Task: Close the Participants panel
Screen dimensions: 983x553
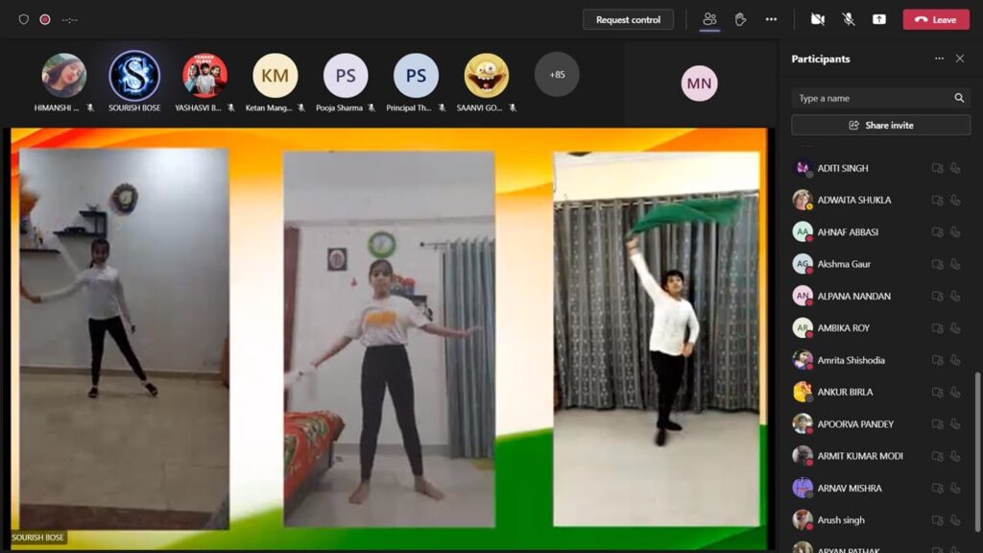Action: point(959,59)
